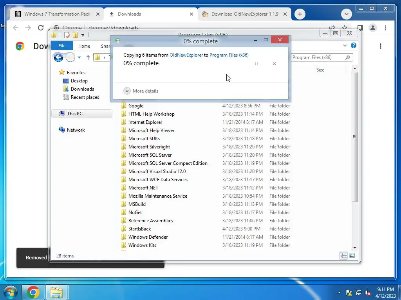Open Explorer help icon

(354, 45)
